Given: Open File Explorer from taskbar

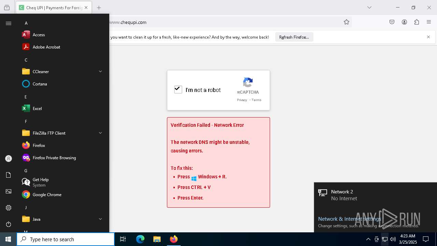Looking at the screenshot, I should (x=157, y=239).
